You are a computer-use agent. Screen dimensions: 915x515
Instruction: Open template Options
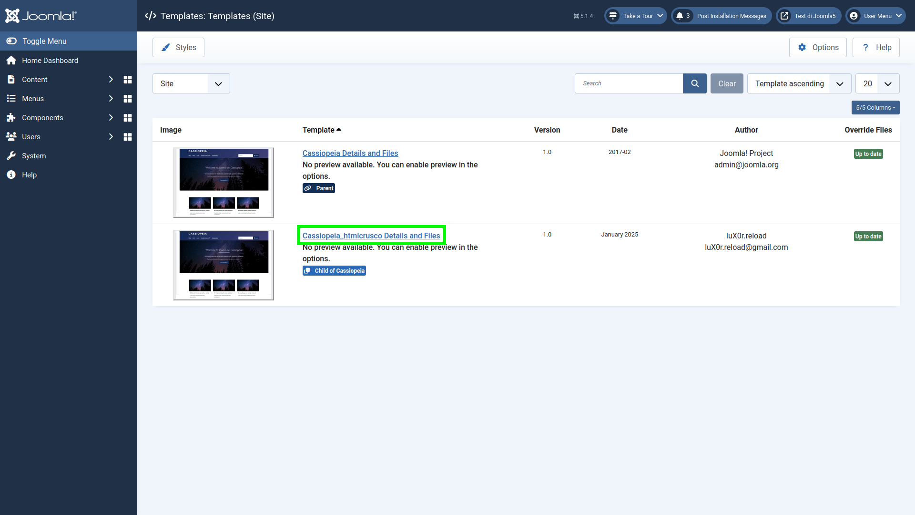(818, 47)
